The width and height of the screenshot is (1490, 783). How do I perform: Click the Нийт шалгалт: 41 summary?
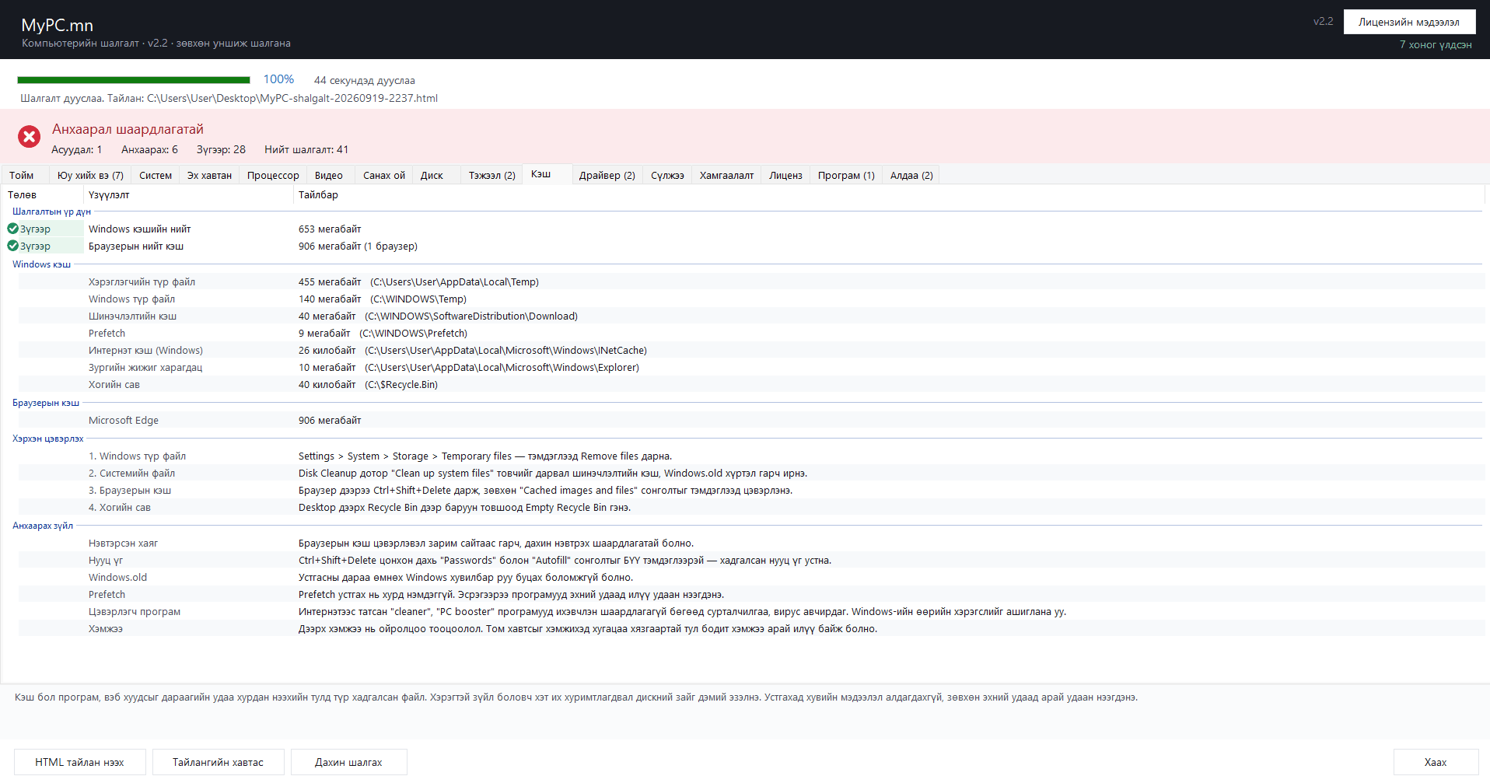tap(306, 149)
